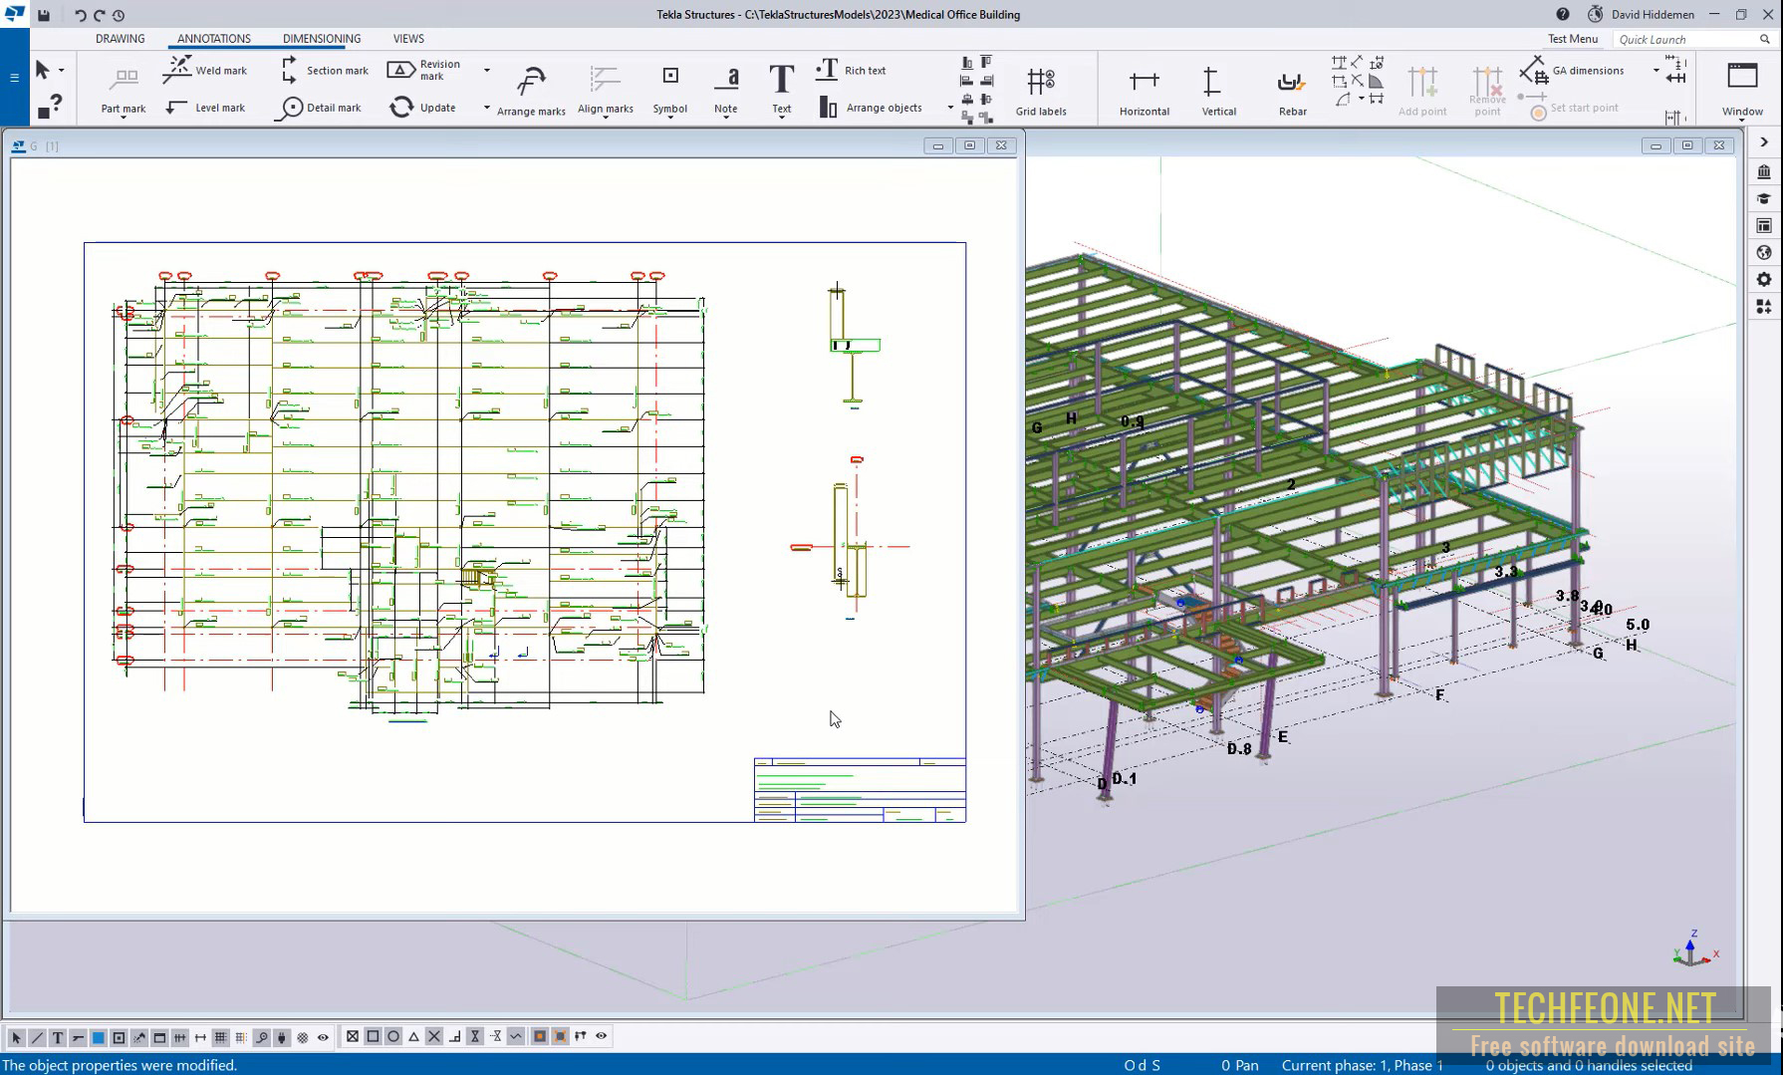The image size is (1783, 1075).
Task: Expand the GA dimensions dropdown arrow
Action: (x=1656, y=71)
